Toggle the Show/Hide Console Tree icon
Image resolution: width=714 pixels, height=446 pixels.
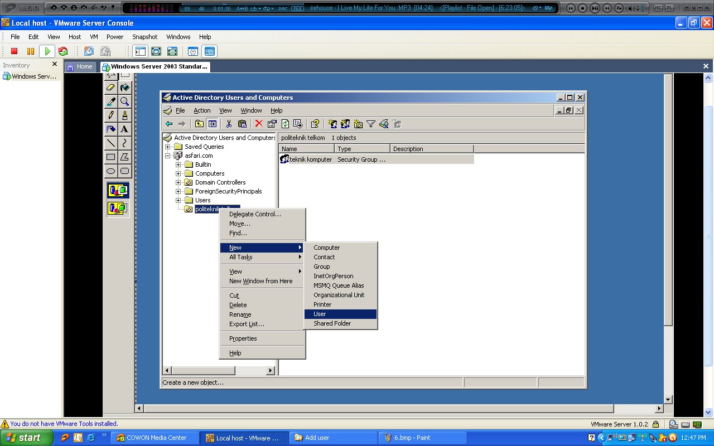tap(213, 124)
